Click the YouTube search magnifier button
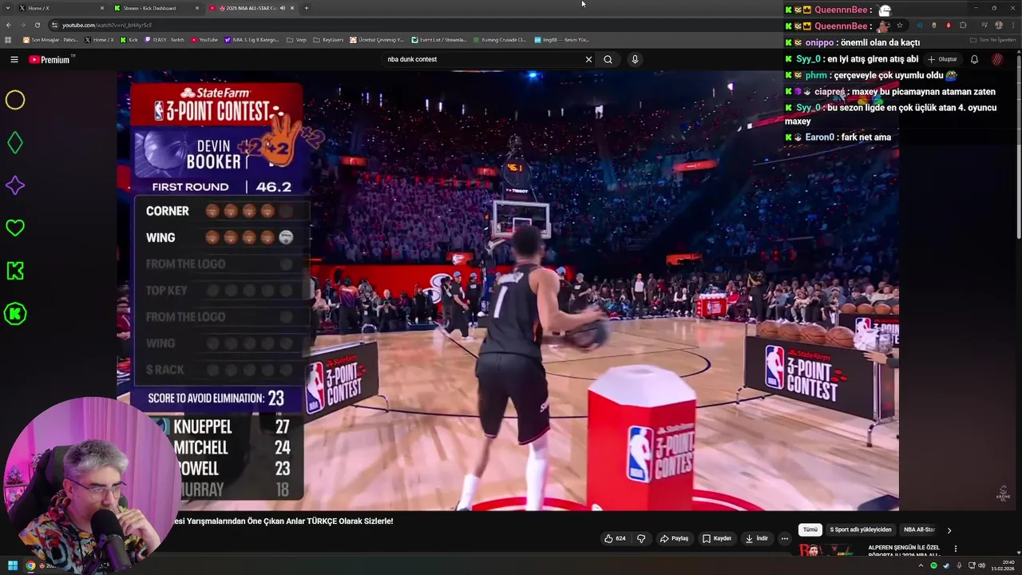 (608, 59)
